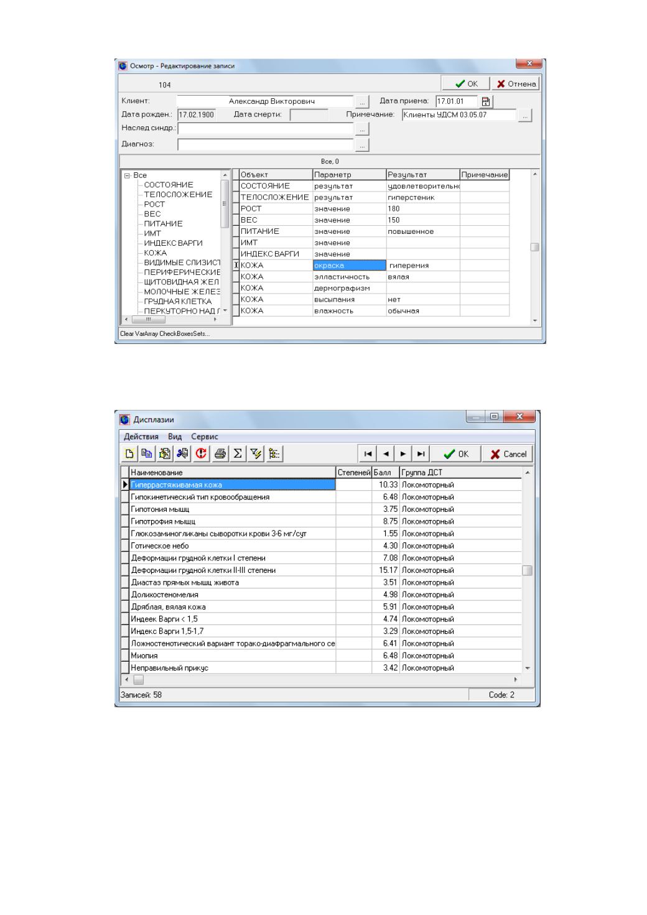Click the tree panel scroll-down arrow

pos(225,310)
